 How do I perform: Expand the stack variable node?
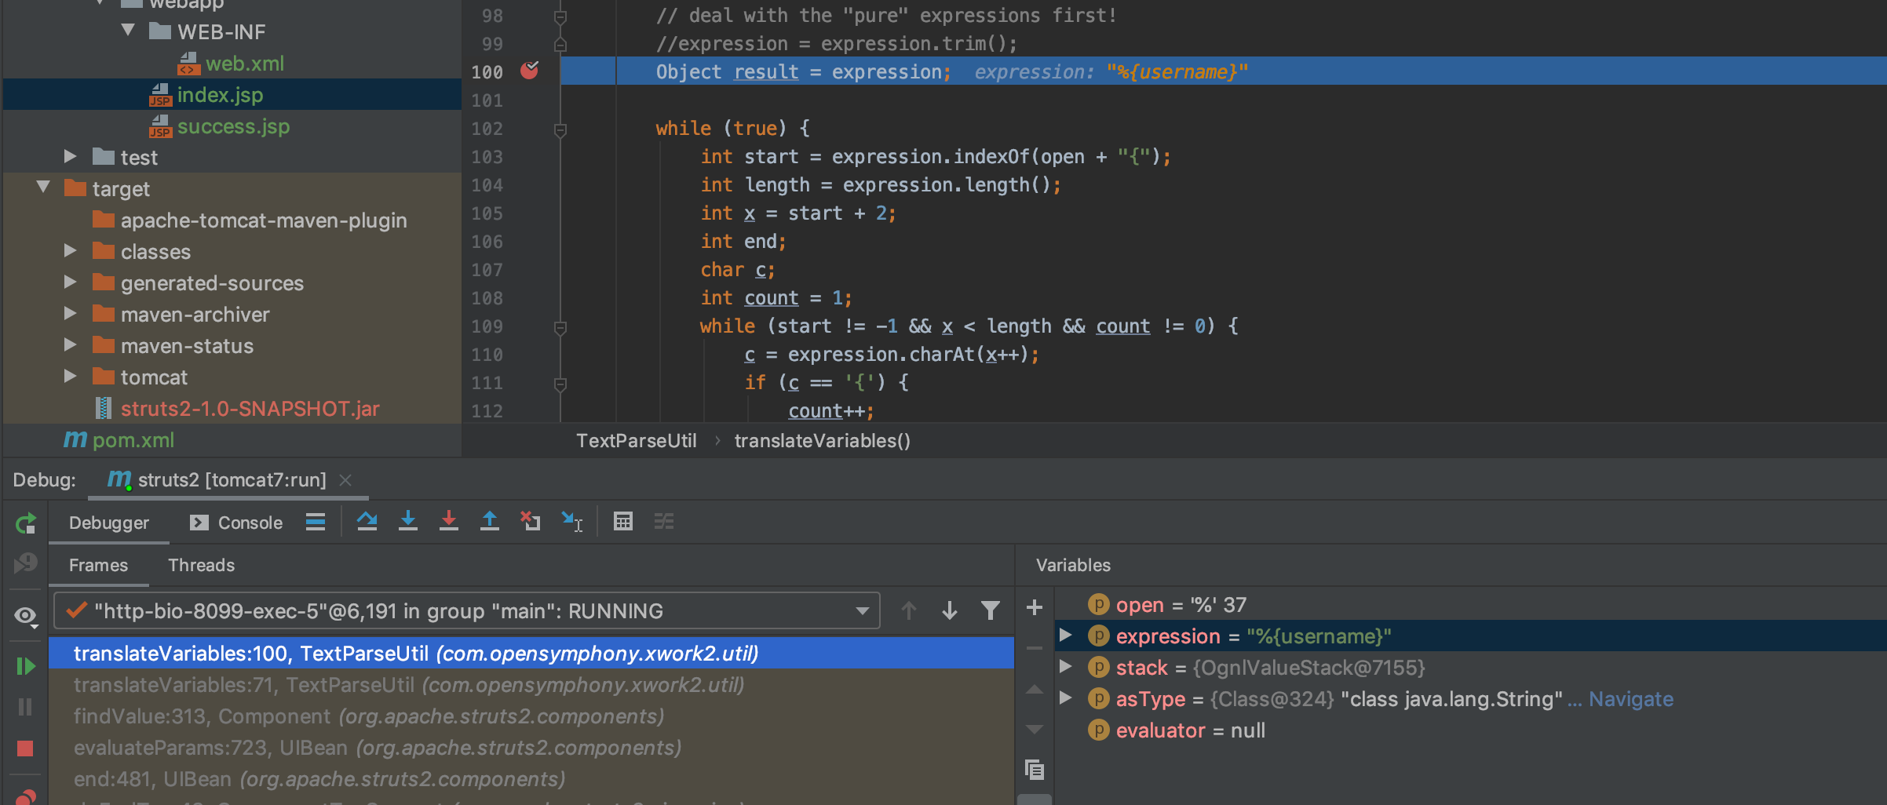(1065, 667)
